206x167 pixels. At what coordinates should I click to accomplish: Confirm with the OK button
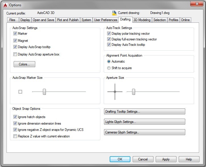coord(120,159)
